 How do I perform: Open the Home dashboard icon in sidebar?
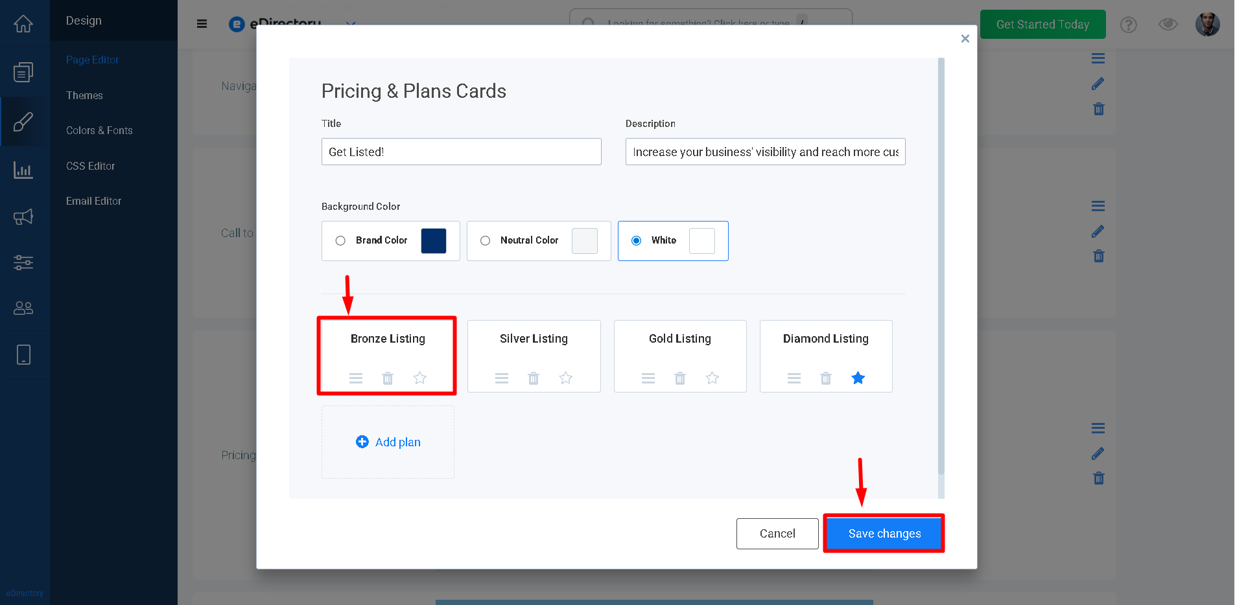23,24
